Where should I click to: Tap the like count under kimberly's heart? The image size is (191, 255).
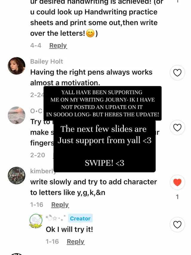click(177, 197)
